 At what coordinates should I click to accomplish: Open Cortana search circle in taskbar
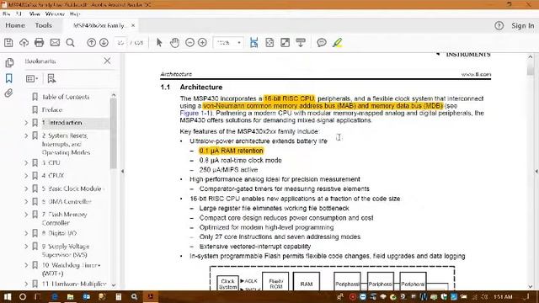23,296
